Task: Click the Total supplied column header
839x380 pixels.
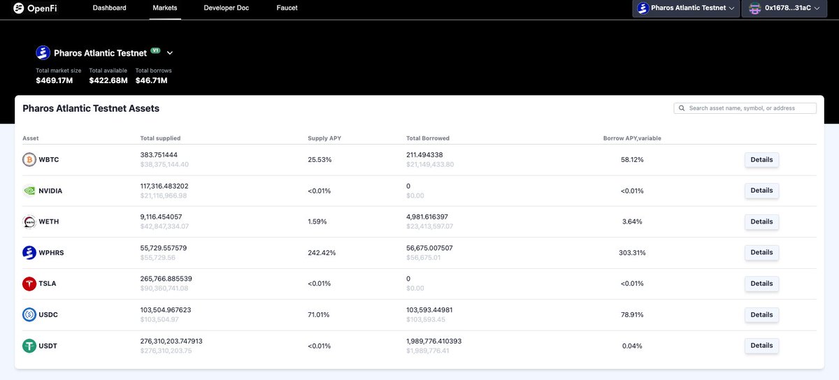Action: pyautogui.click(x=160, y=138)
